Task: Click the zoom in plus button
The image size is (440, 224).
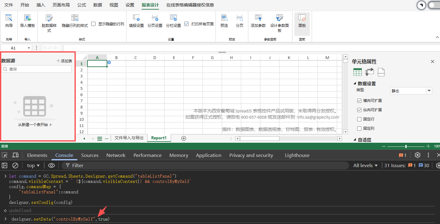Action: [x=428, y=146]
